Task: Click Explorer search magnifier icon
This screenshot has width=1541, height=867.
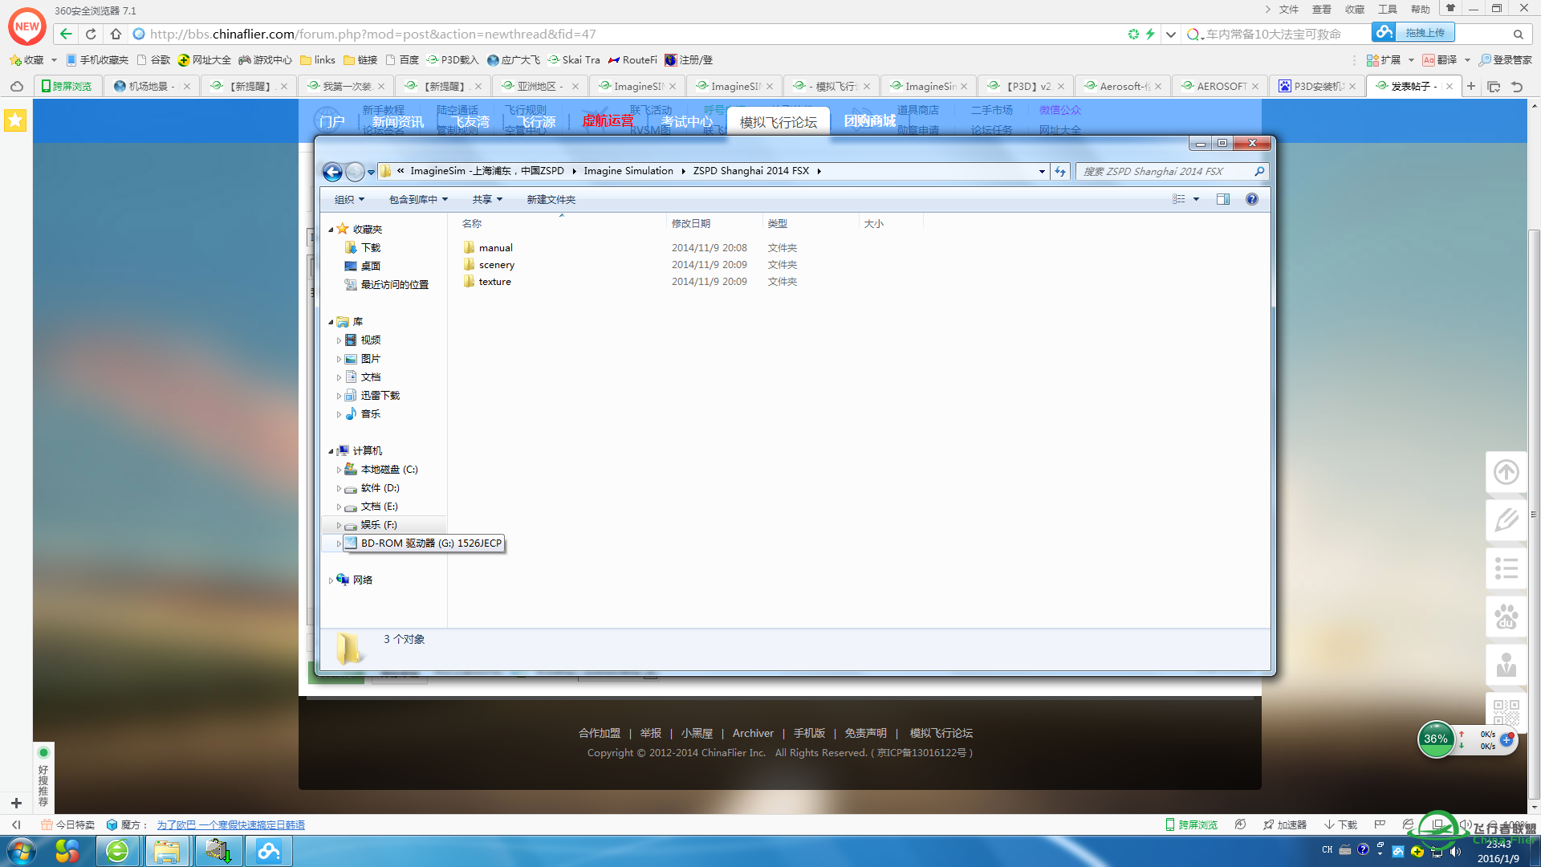Action: click(x=1259, y=171)
